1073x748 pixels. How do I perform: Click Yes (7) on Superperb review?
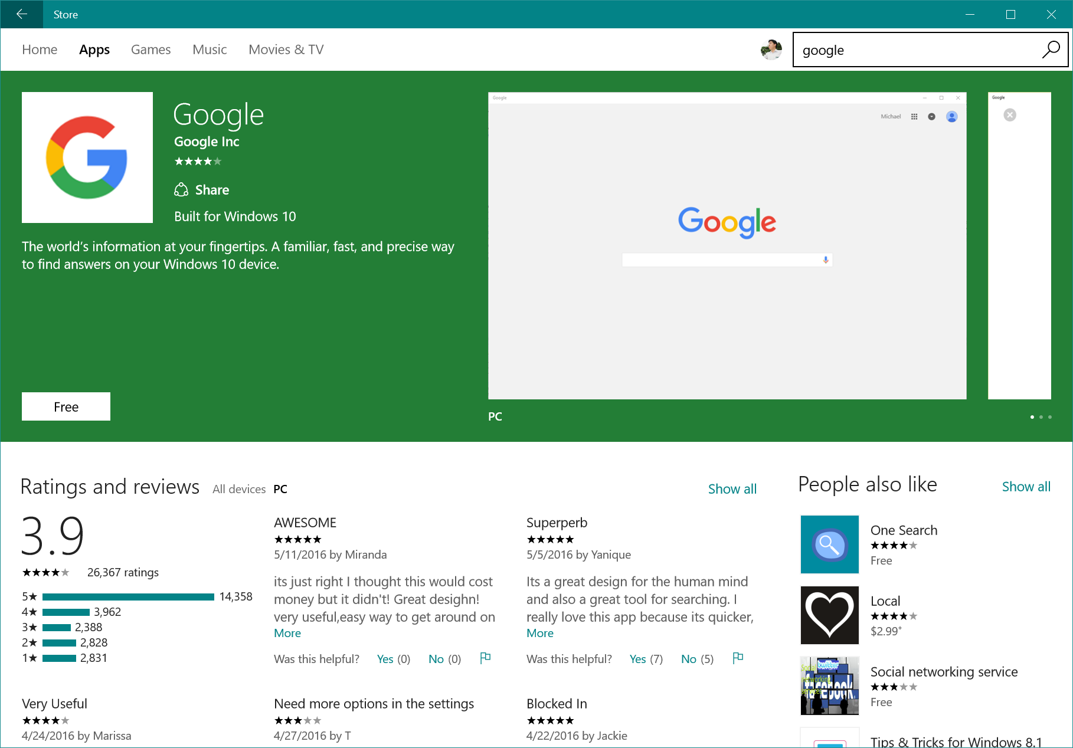coord(646,659)
